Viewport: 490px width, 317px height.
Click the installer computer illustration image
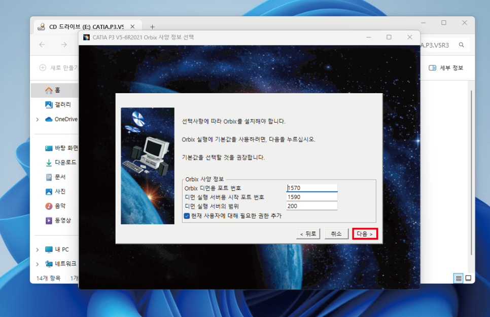click(148, 166)
